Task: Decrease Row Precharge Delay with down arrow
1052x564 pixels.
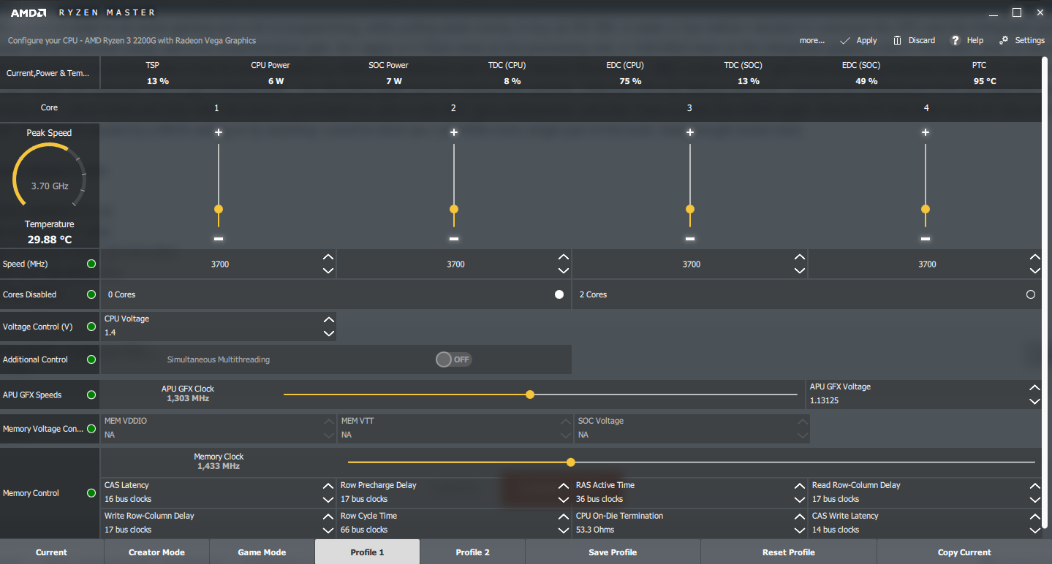Action: point(563,500)
